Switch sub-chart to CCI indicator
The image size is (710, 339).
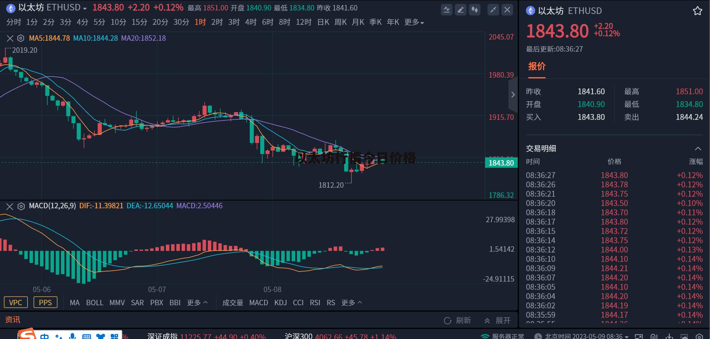pos(298,303)
